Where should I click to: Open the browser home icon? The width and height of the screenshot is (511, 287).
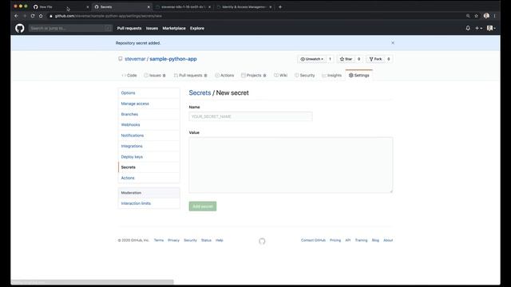coord(41,16)
